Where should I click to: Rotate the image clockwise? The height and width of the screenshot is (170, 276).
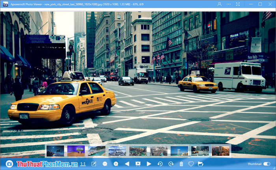[x=171, y=164]
